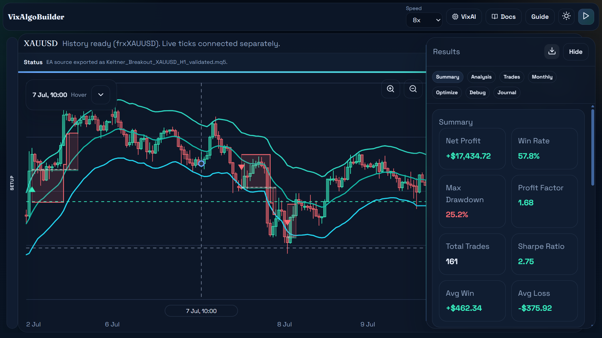602x338 pixels.
Task: Open the VixAI assistant
Action: 464,17
